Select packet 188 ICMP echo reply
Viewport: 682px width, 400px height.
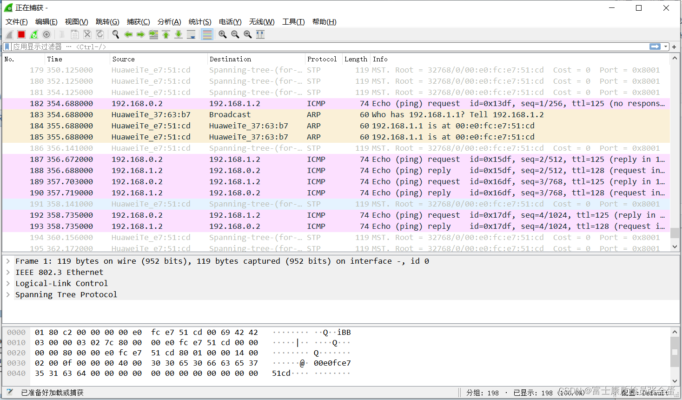pyautogui.click(x=336, y=170)
